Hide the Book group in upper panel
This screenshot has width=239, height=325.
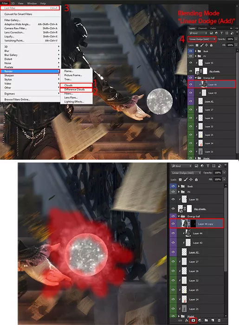click(191, 51)
